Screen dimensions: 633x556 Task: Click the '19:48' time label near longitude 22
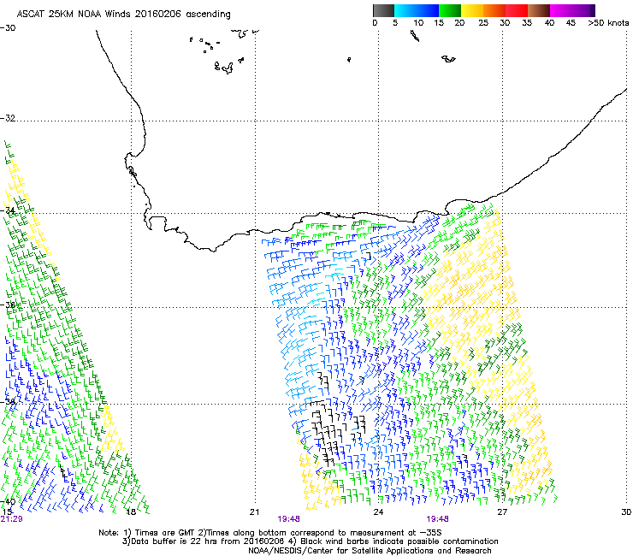point(288,519)
